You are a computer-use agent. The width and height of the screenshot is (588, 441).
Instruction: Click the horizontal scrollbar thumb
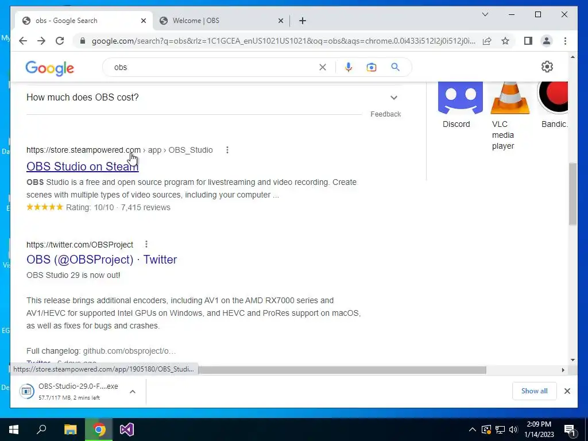342,370
